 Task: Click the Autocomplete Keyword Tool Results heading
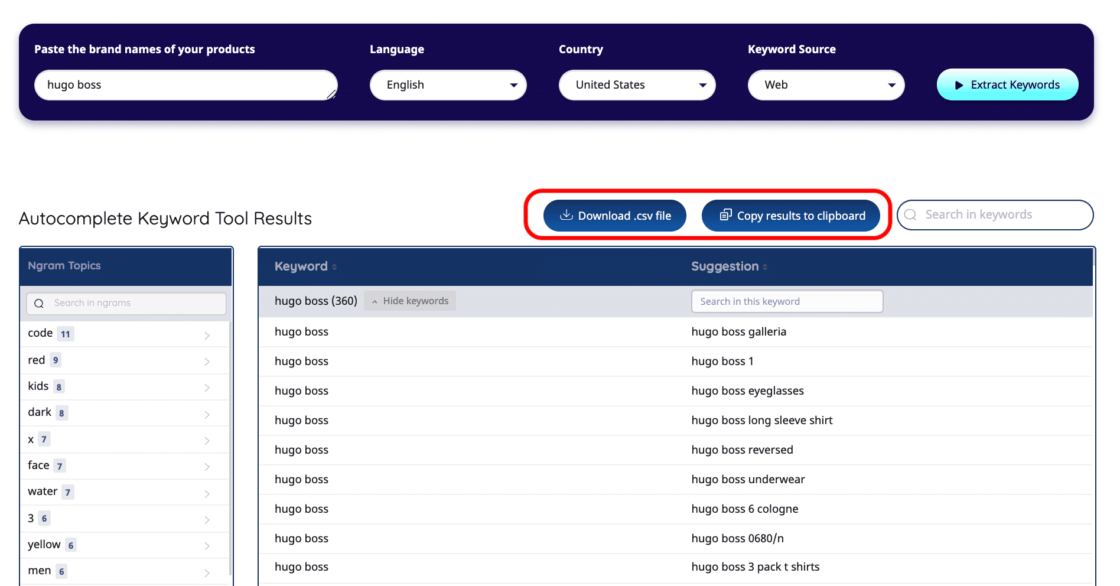[x=165, y=219]
